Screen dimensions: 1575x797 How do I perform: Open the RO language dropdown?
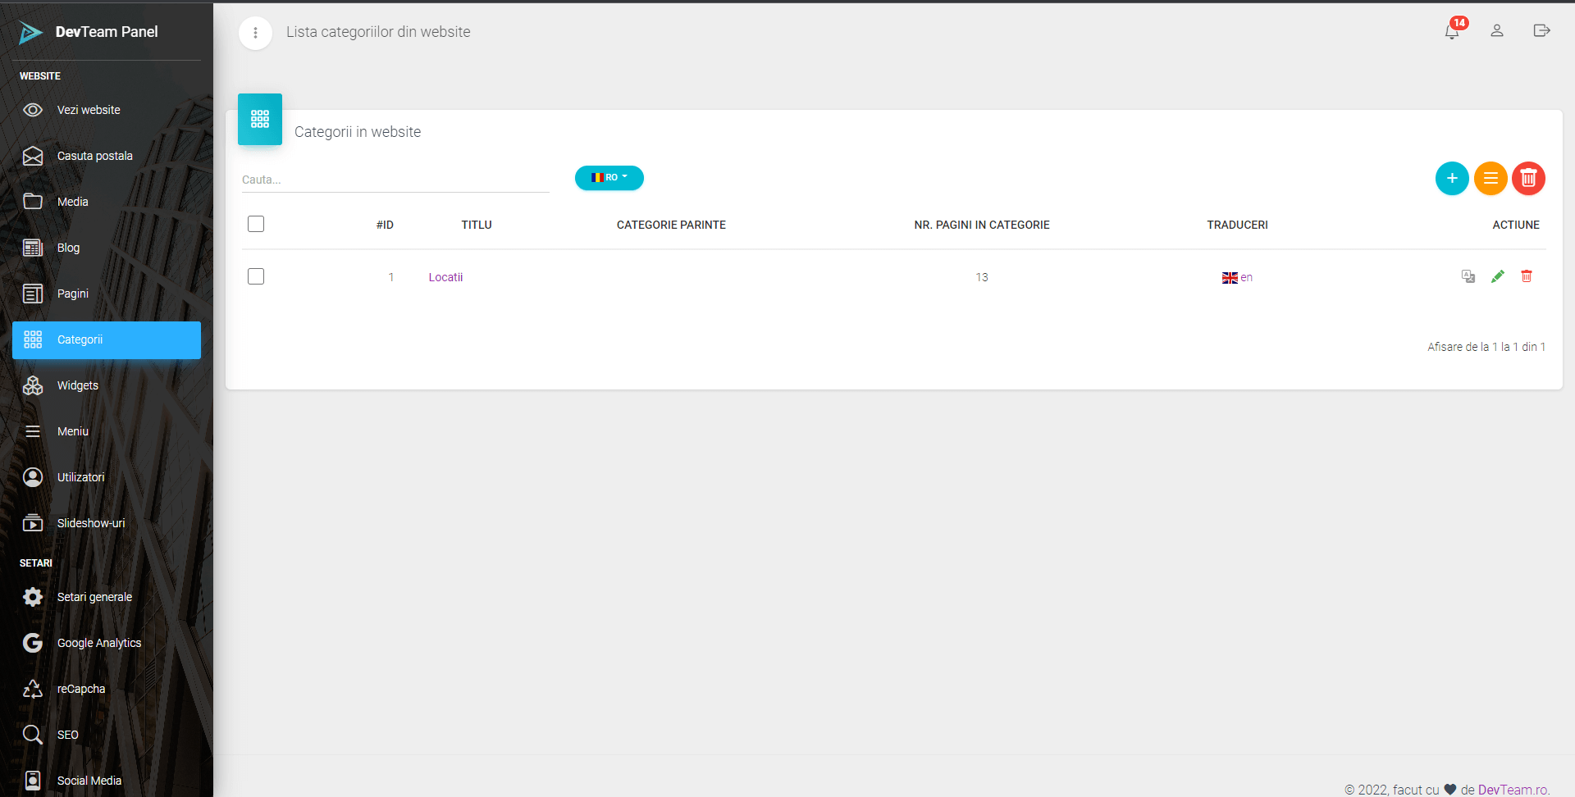coord(609,178)
